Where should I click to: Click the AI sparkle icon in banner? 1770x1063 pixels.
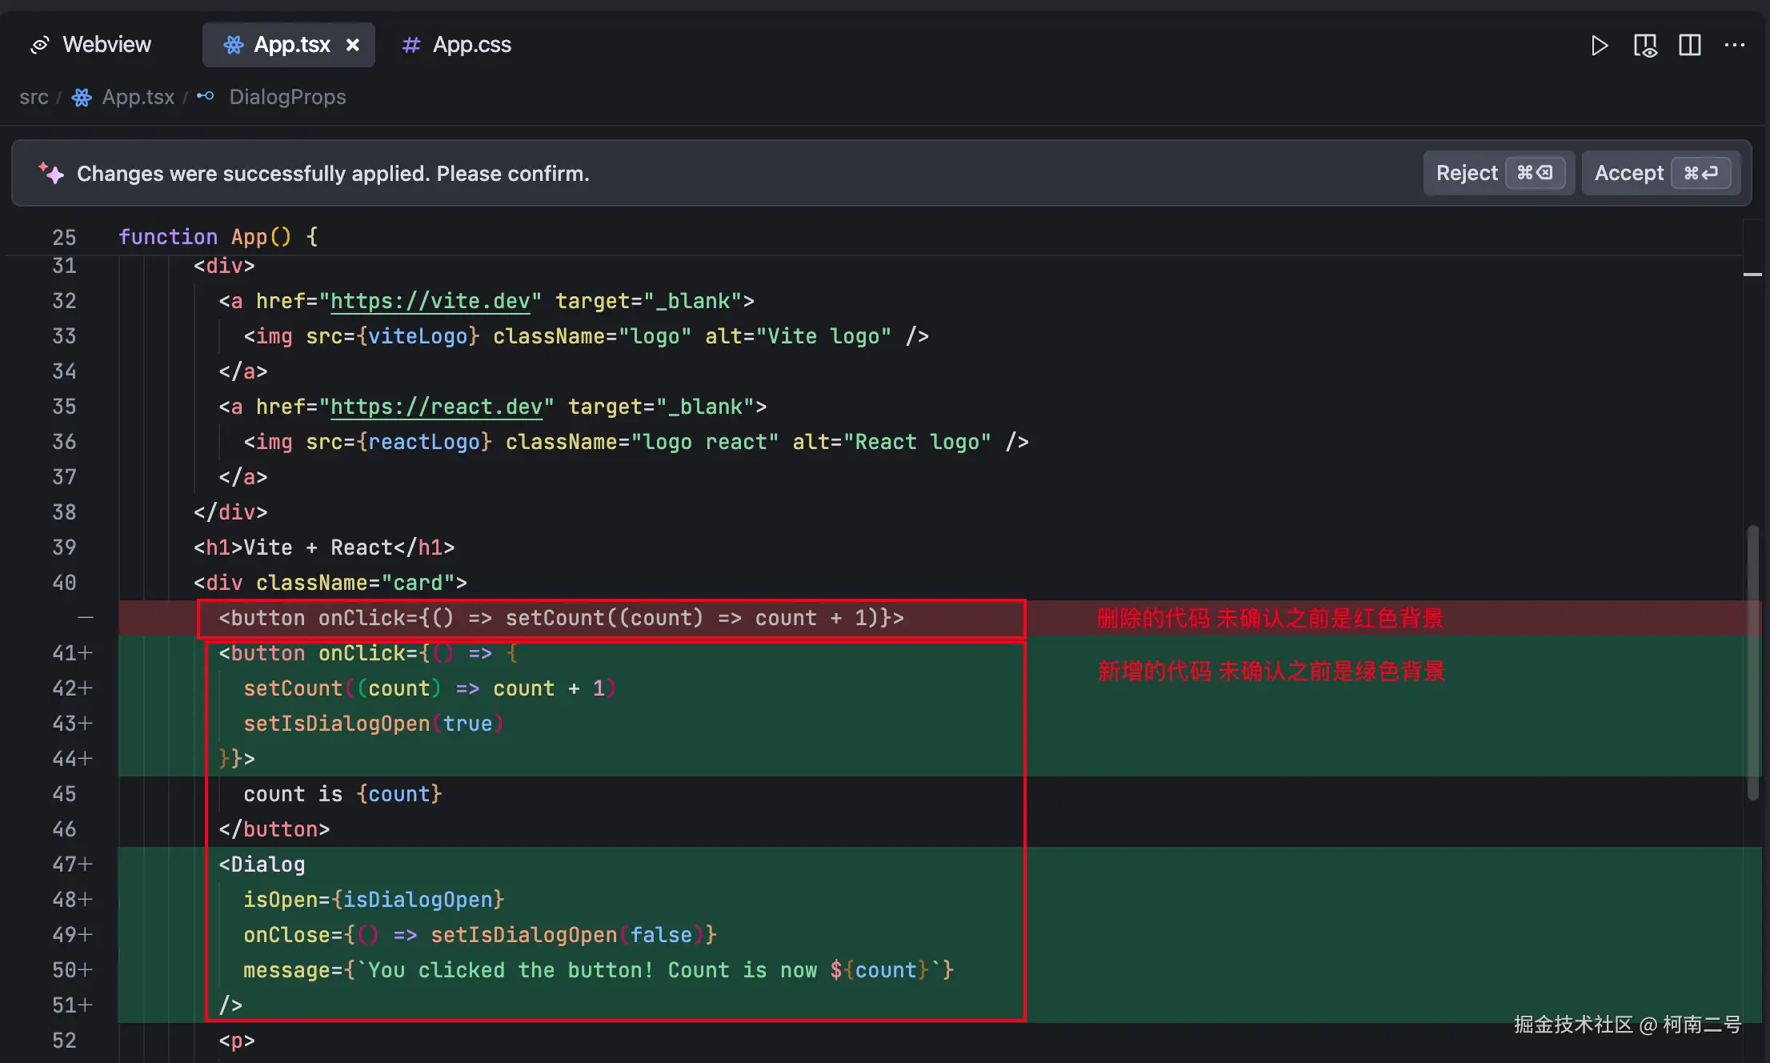(51, 173)
